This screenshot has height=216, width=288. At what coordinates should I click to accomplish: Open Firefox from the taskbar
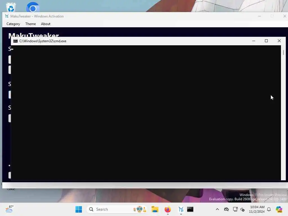click(168, 209)
